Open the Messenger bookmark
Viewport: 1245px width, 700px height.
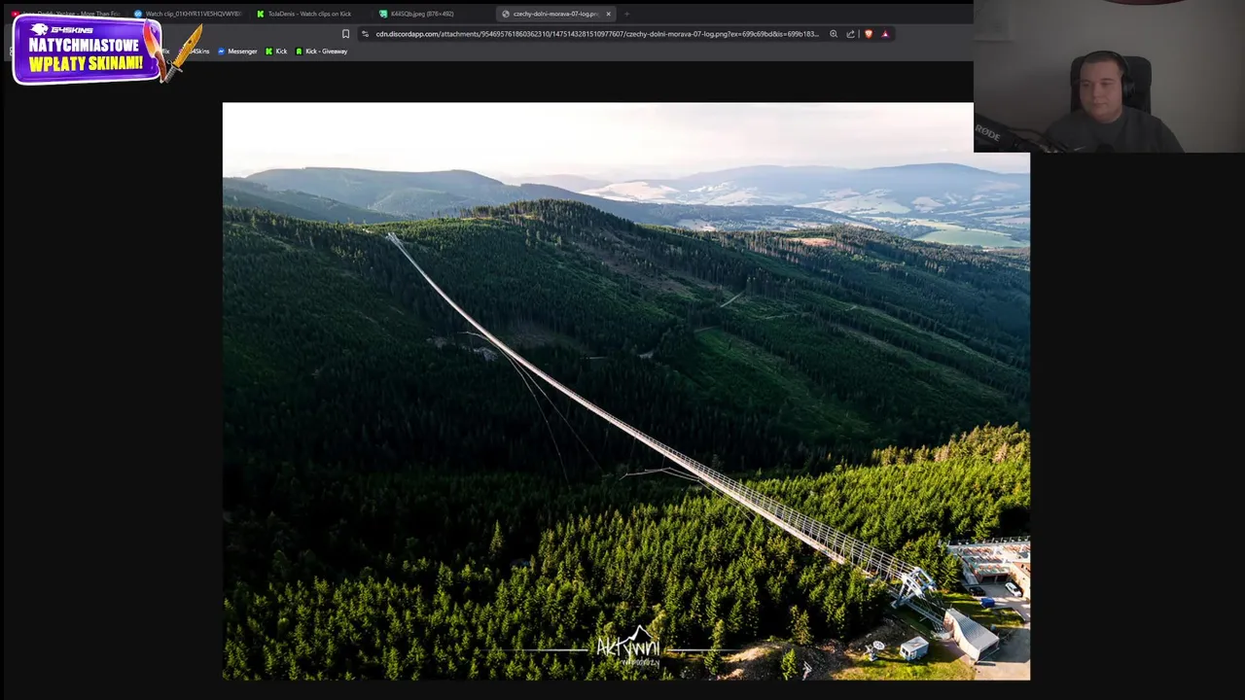click(x=237, y=52)
